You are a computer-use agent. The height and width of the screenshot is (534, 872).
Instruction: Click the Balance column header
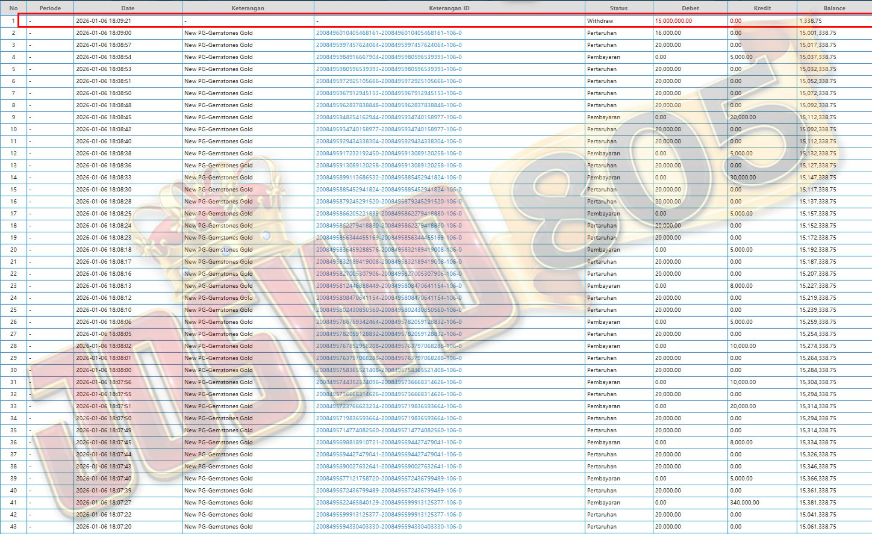(x=834, y=8)
